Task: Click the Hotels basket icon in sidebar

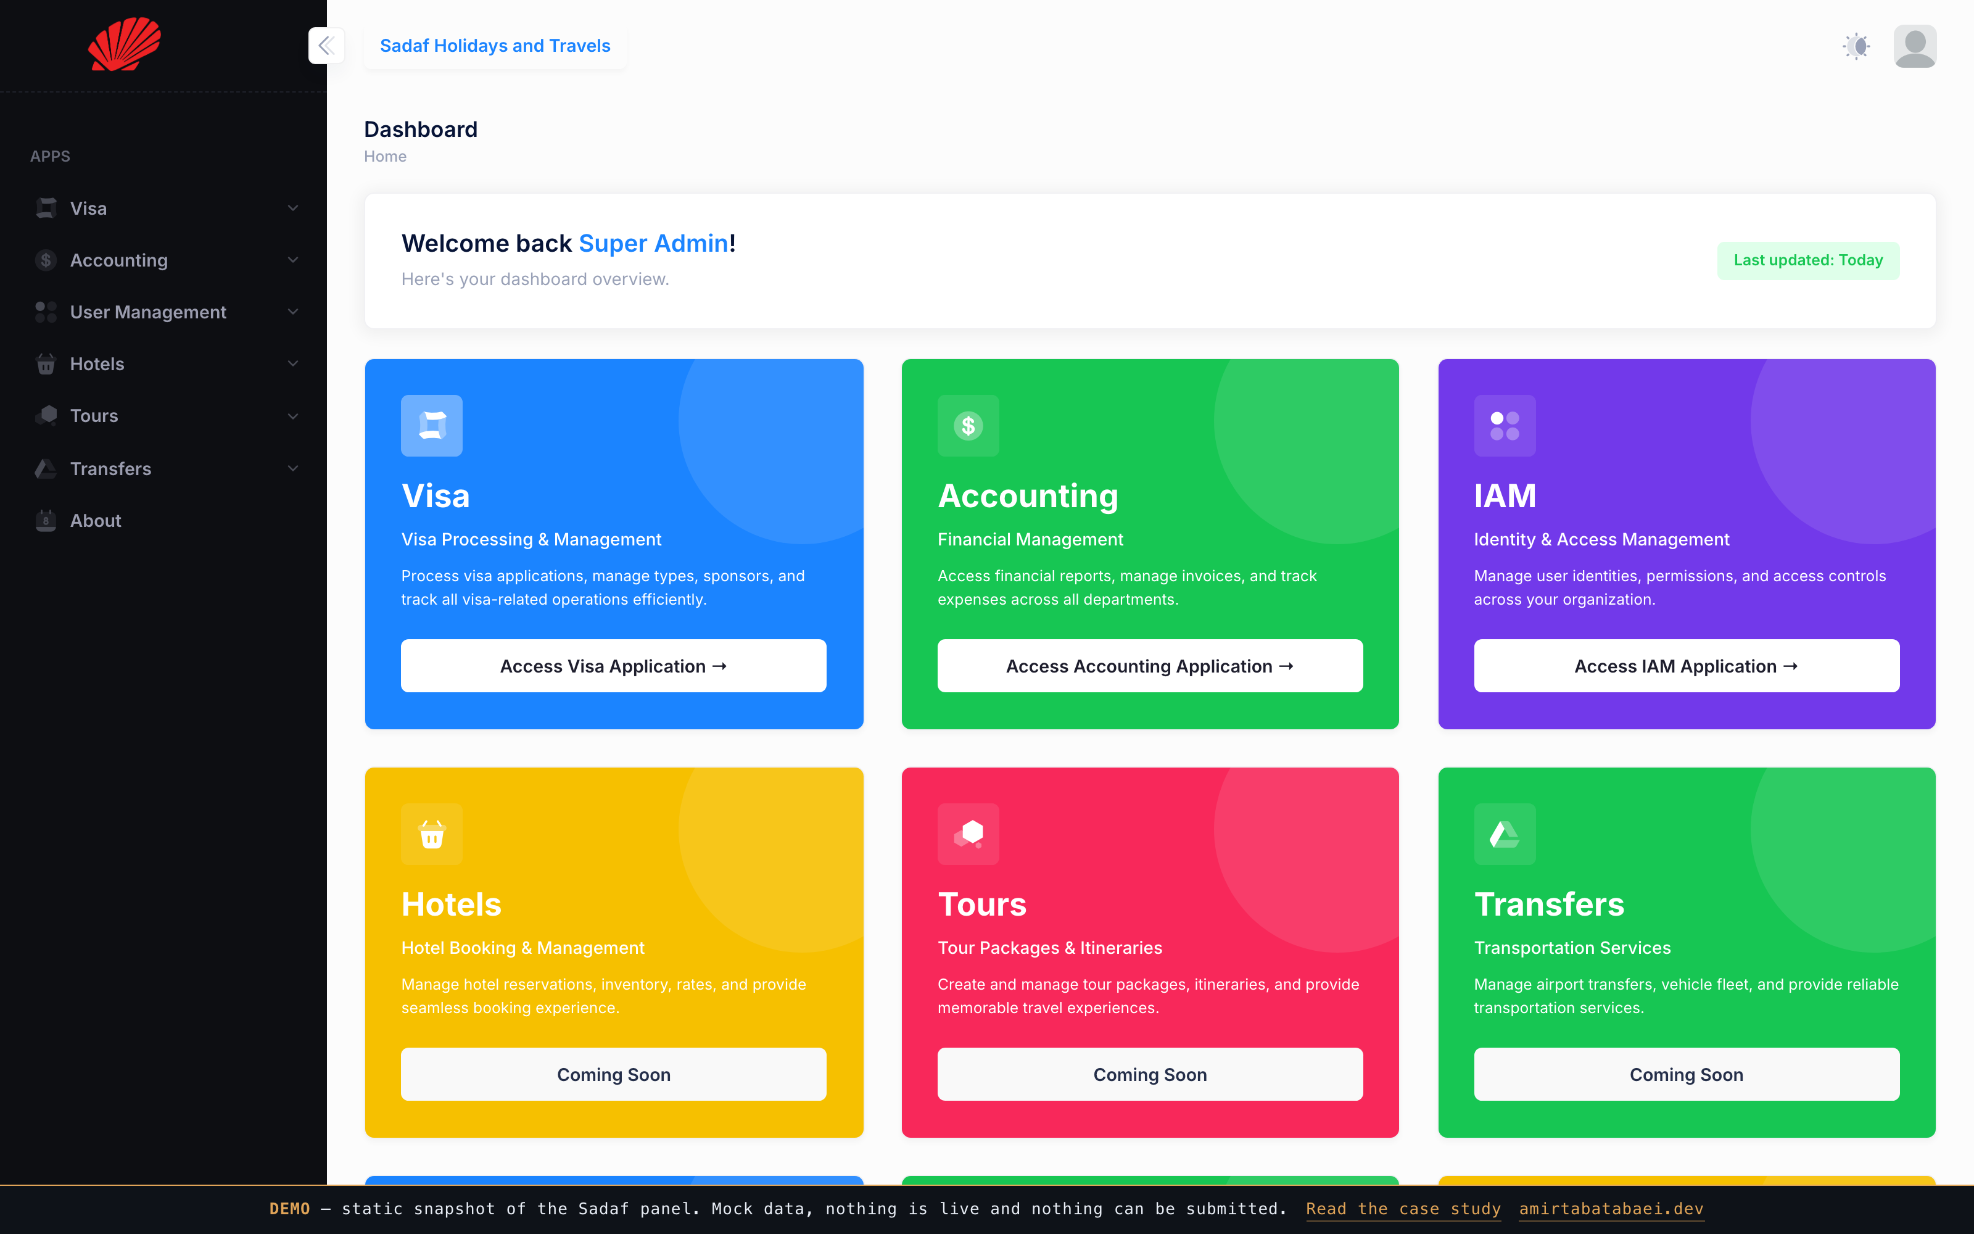Action: pyautogui.click(x=46, y=364)
